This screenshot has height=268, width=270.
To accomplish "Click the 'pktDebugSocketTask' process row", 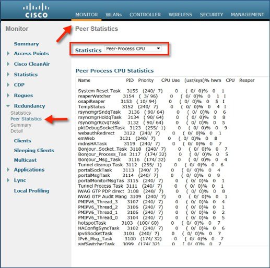I will tap(152, 128).
